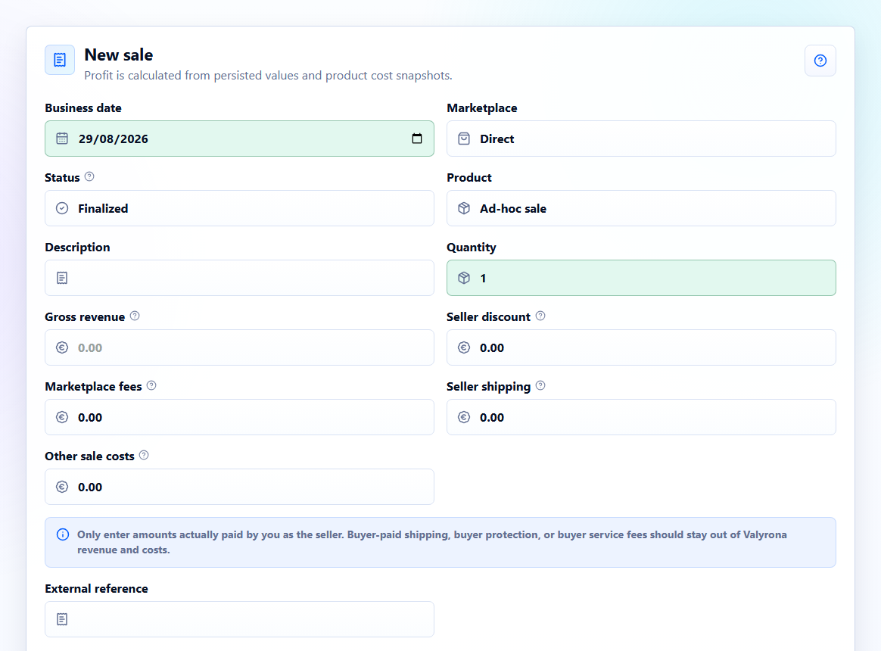The image size is (881, 651).
Task: Click the euro icon in Gross revenue
Action: (62, 347)
